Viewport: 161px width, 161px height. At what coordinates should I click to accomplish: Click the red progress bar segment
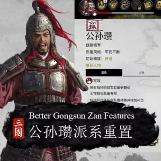pos(104,13)
